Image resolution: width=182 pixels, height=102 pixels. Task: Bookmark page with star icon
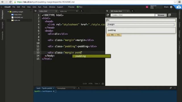175,2
